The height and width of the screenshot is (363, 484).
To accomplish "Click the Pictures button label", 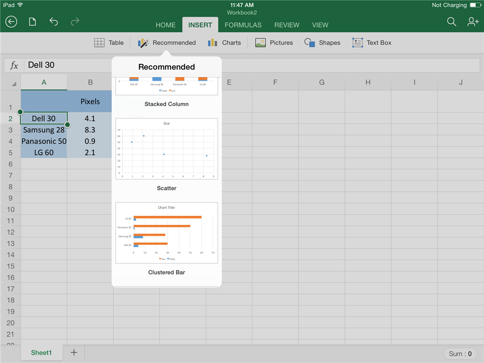I will click(281, 43).
